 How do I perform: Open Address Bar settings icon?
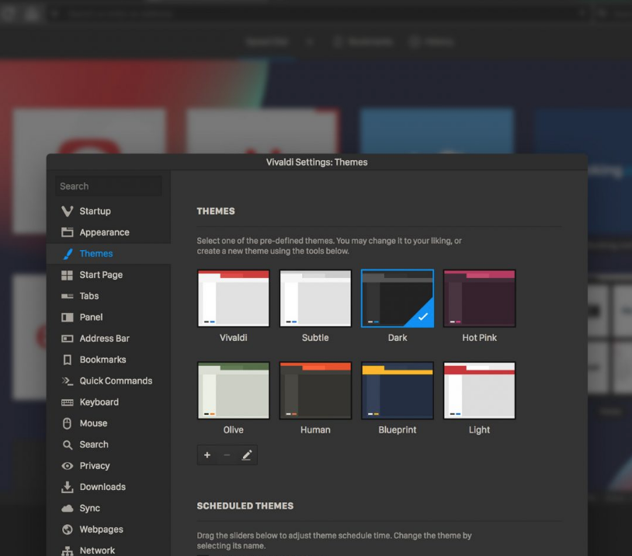pyautogui.click(x=68, y=339)
